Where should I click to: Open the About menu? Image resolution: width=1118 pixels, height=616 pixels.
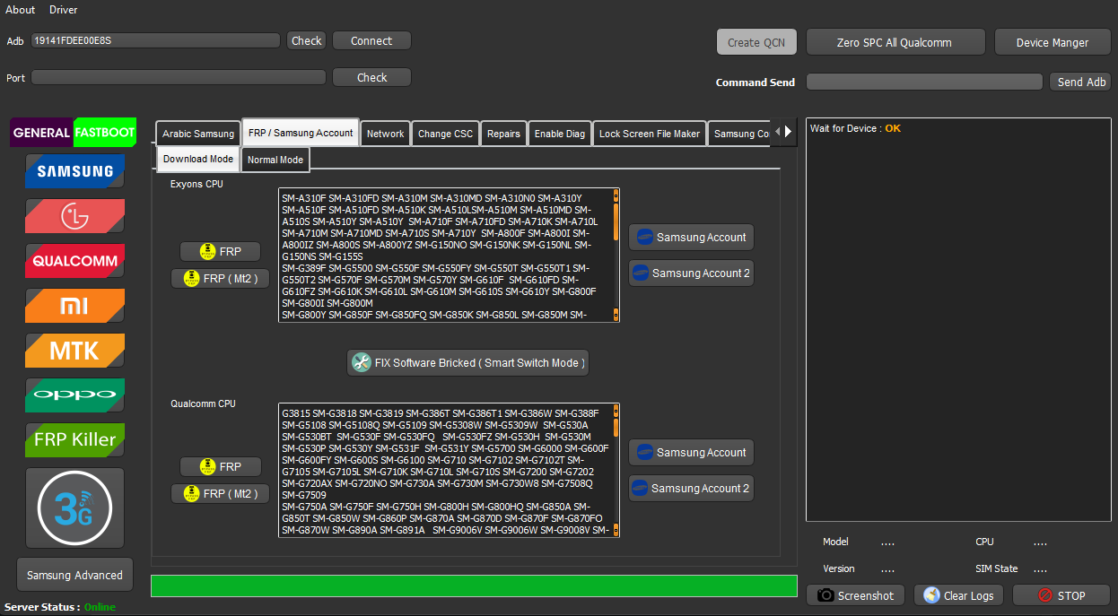[21, 10]
